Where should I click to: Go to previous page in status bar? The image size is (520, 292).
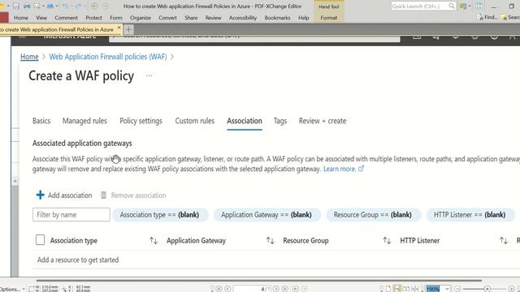click(x=227, y=289)
